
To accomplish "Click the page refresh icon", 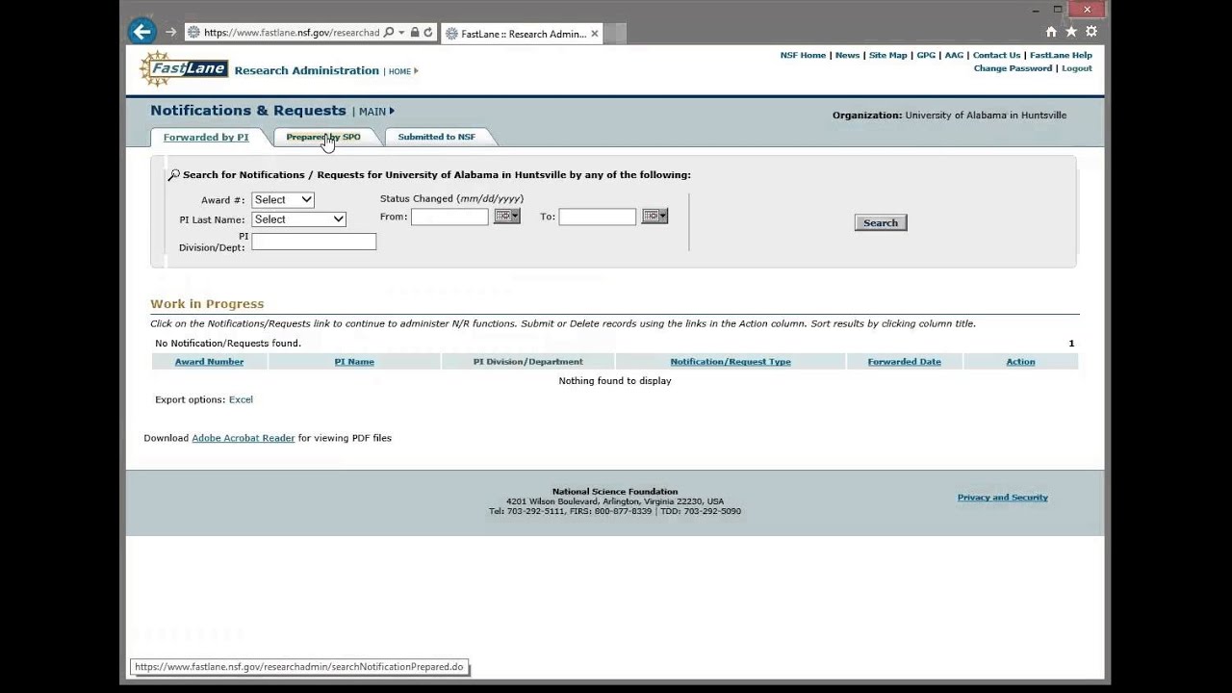I will 428,33.
